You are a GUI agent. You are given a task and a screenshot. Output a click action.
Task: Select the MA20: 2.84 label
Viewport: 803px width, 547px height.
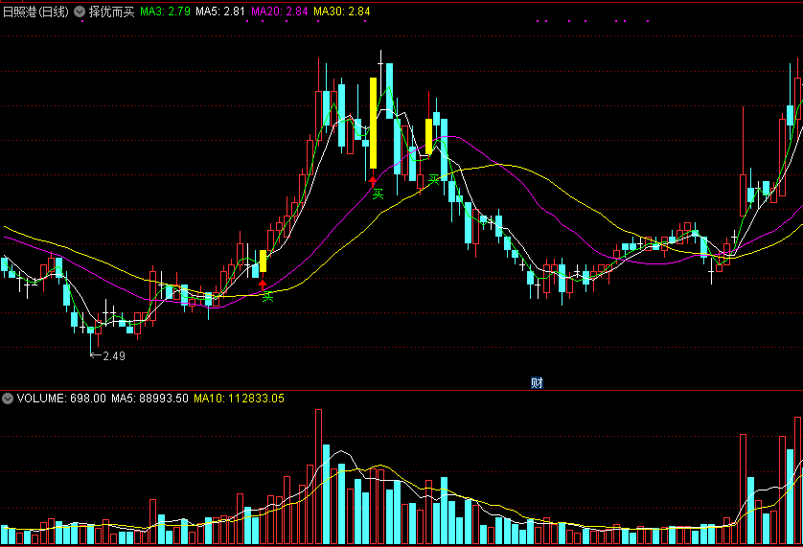click(280, 11)
